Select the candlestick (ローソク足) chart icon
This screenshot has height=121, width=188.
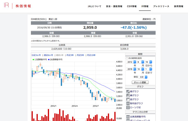pos(128,107)
